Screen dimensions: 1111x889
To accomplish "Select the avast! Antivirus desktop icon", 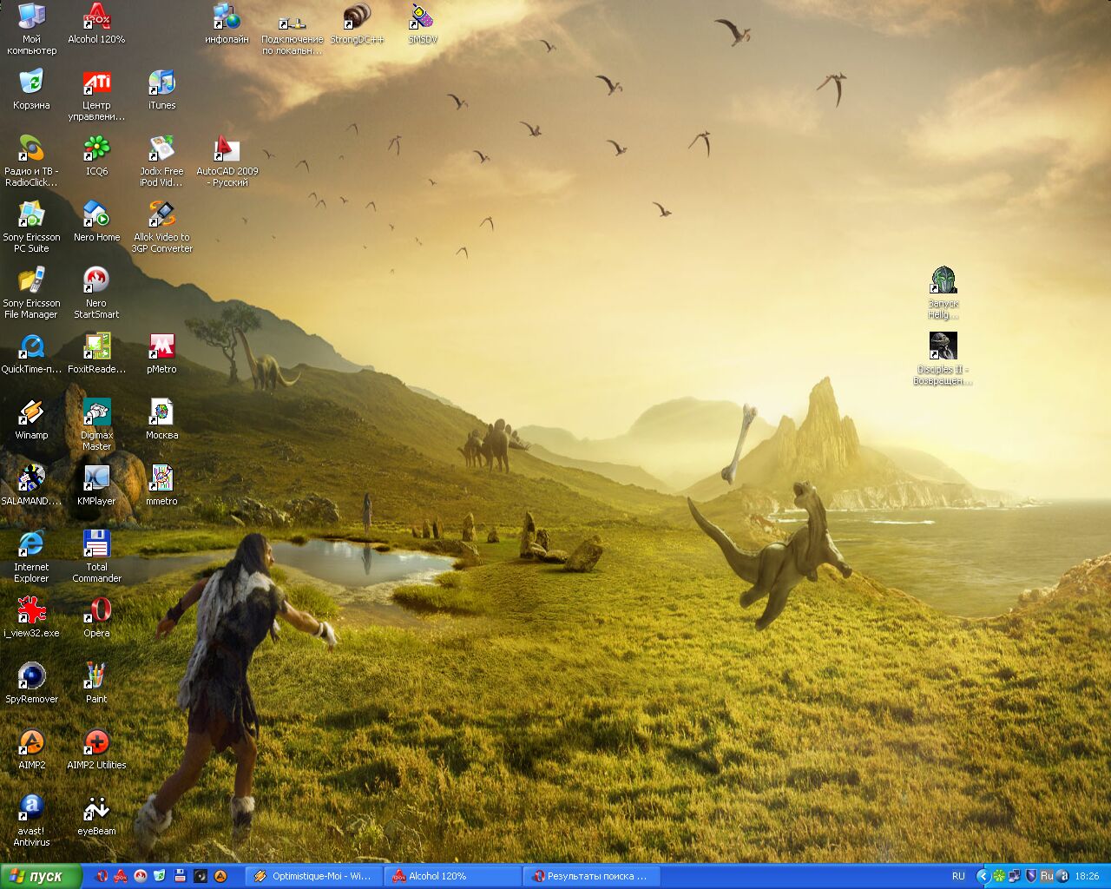I will tap(31, 821).
